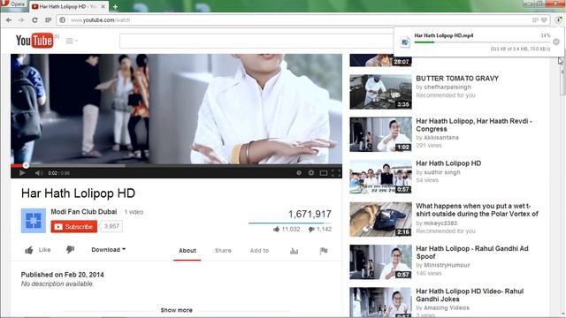Open Har Hath Lolipop HD Video- Rahul Gandhi Jokes
Image resolution: width=566 pixels, height=318 pixels.
(x=470, y=295)
